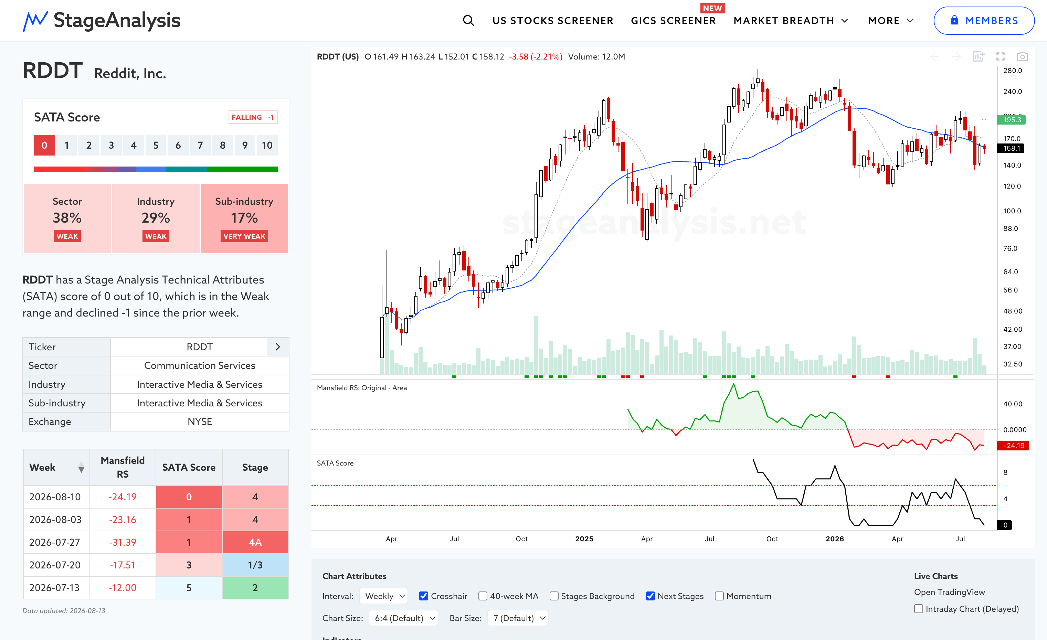Sort the table by Week arrows
The width and height of the screenshot is (1047, 640).
81,468
